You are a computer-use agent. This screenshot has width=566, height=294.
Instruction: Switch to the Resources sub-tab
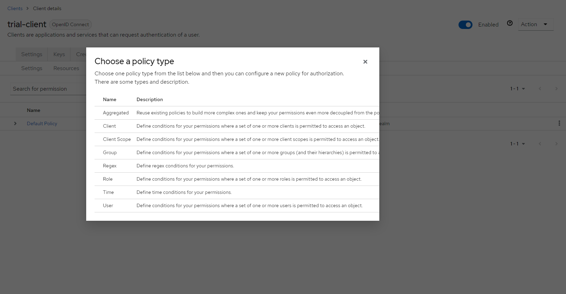coord(66,68)
